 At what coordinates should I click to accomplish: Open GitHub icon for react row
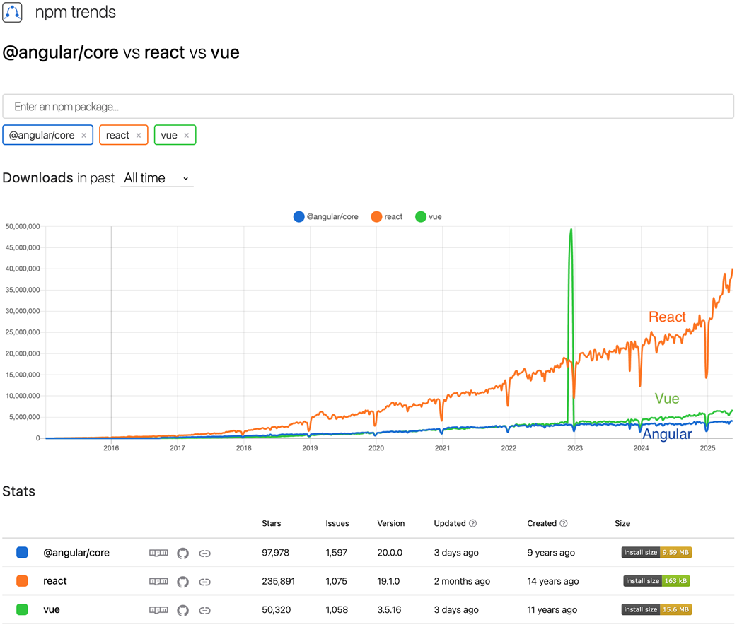182,581
